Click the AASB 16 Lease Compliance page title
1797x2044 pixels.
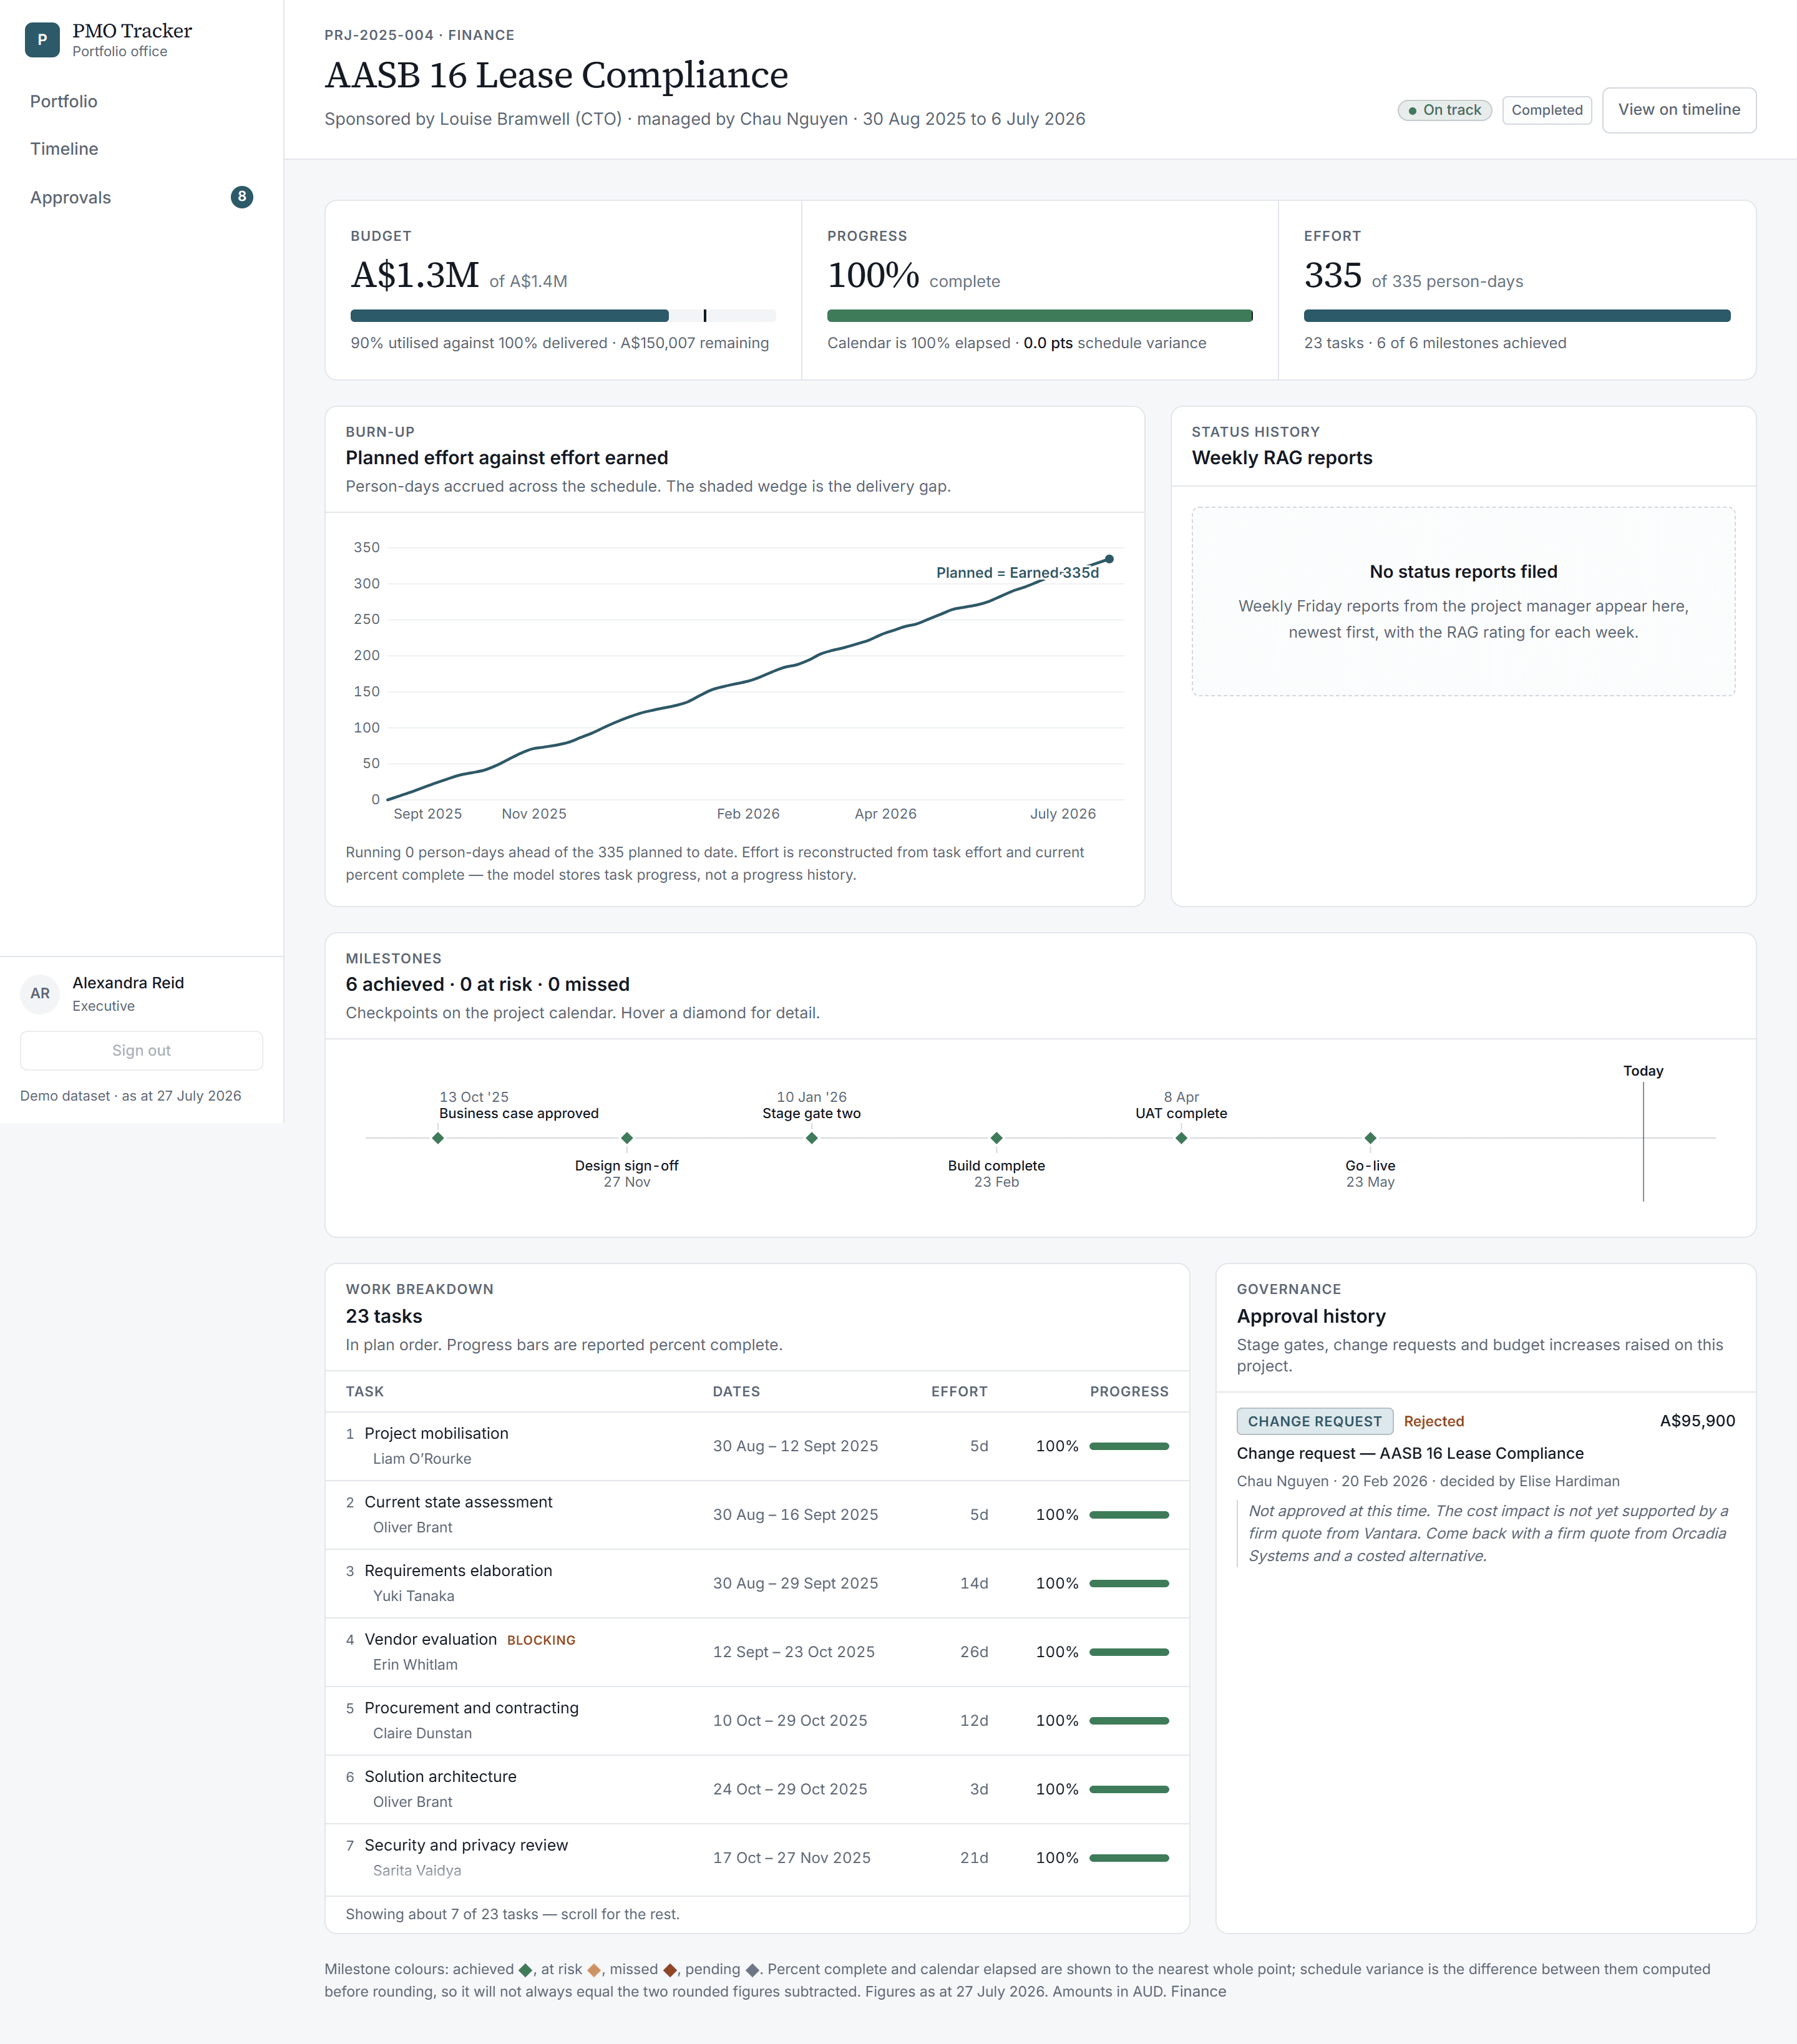tap(556, 75)
